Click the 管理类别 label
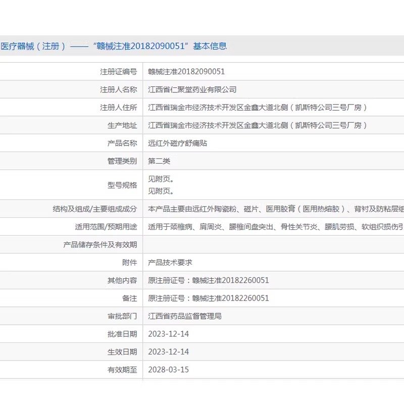404x404 pixels. [122, 161]
